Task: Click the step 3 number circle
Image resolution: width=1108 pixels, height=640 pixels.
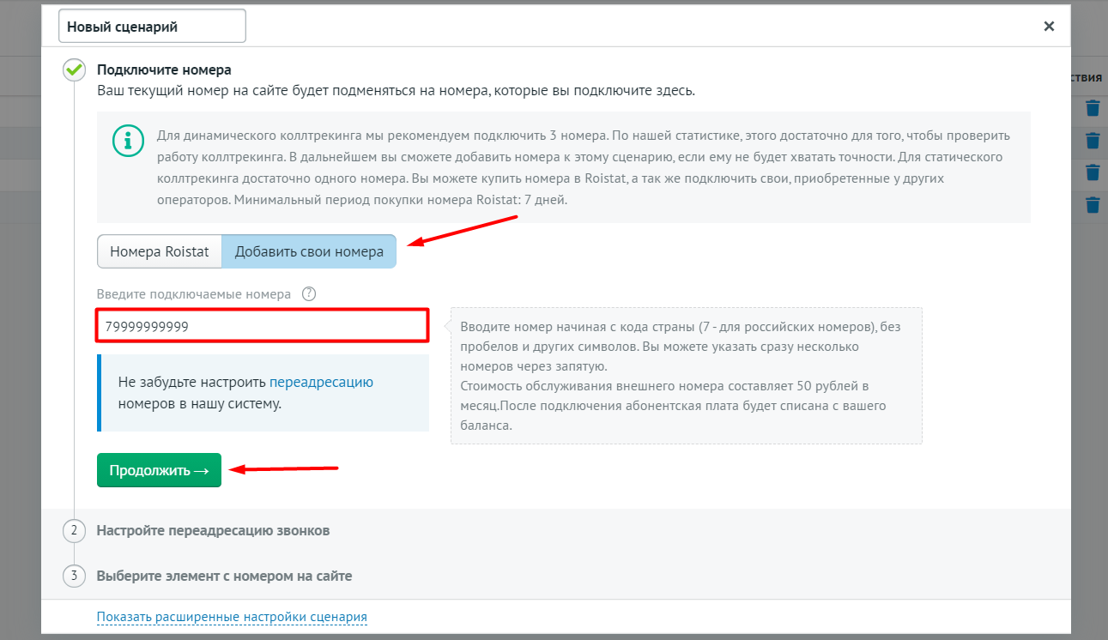Action: [x=74, y=576]
